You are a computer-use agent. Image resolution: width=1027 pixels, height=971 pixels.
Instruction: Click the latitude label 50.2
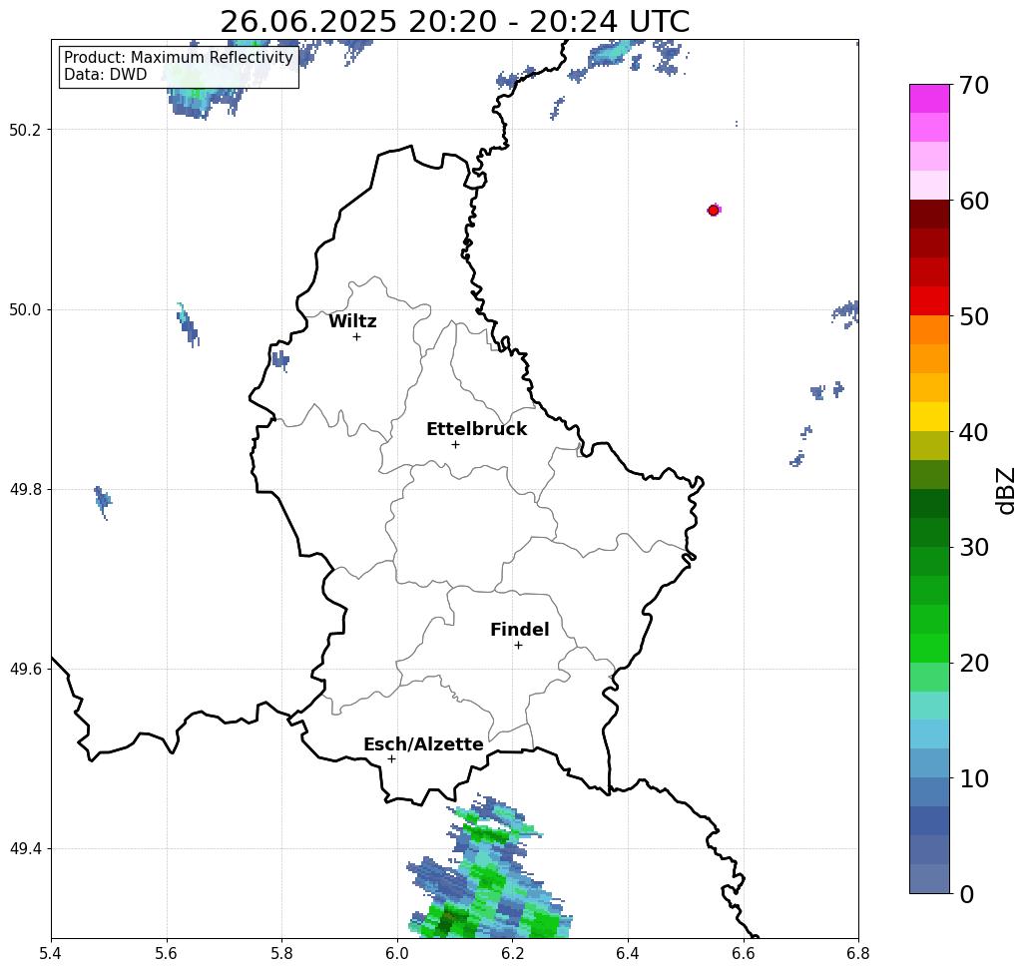[25, 130]
